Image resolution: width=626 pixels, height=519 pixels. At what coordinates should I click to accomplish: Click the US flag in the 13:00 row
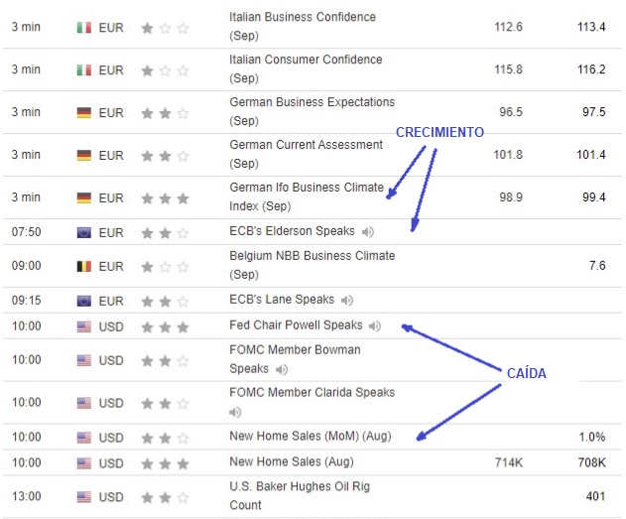[84, 496]
